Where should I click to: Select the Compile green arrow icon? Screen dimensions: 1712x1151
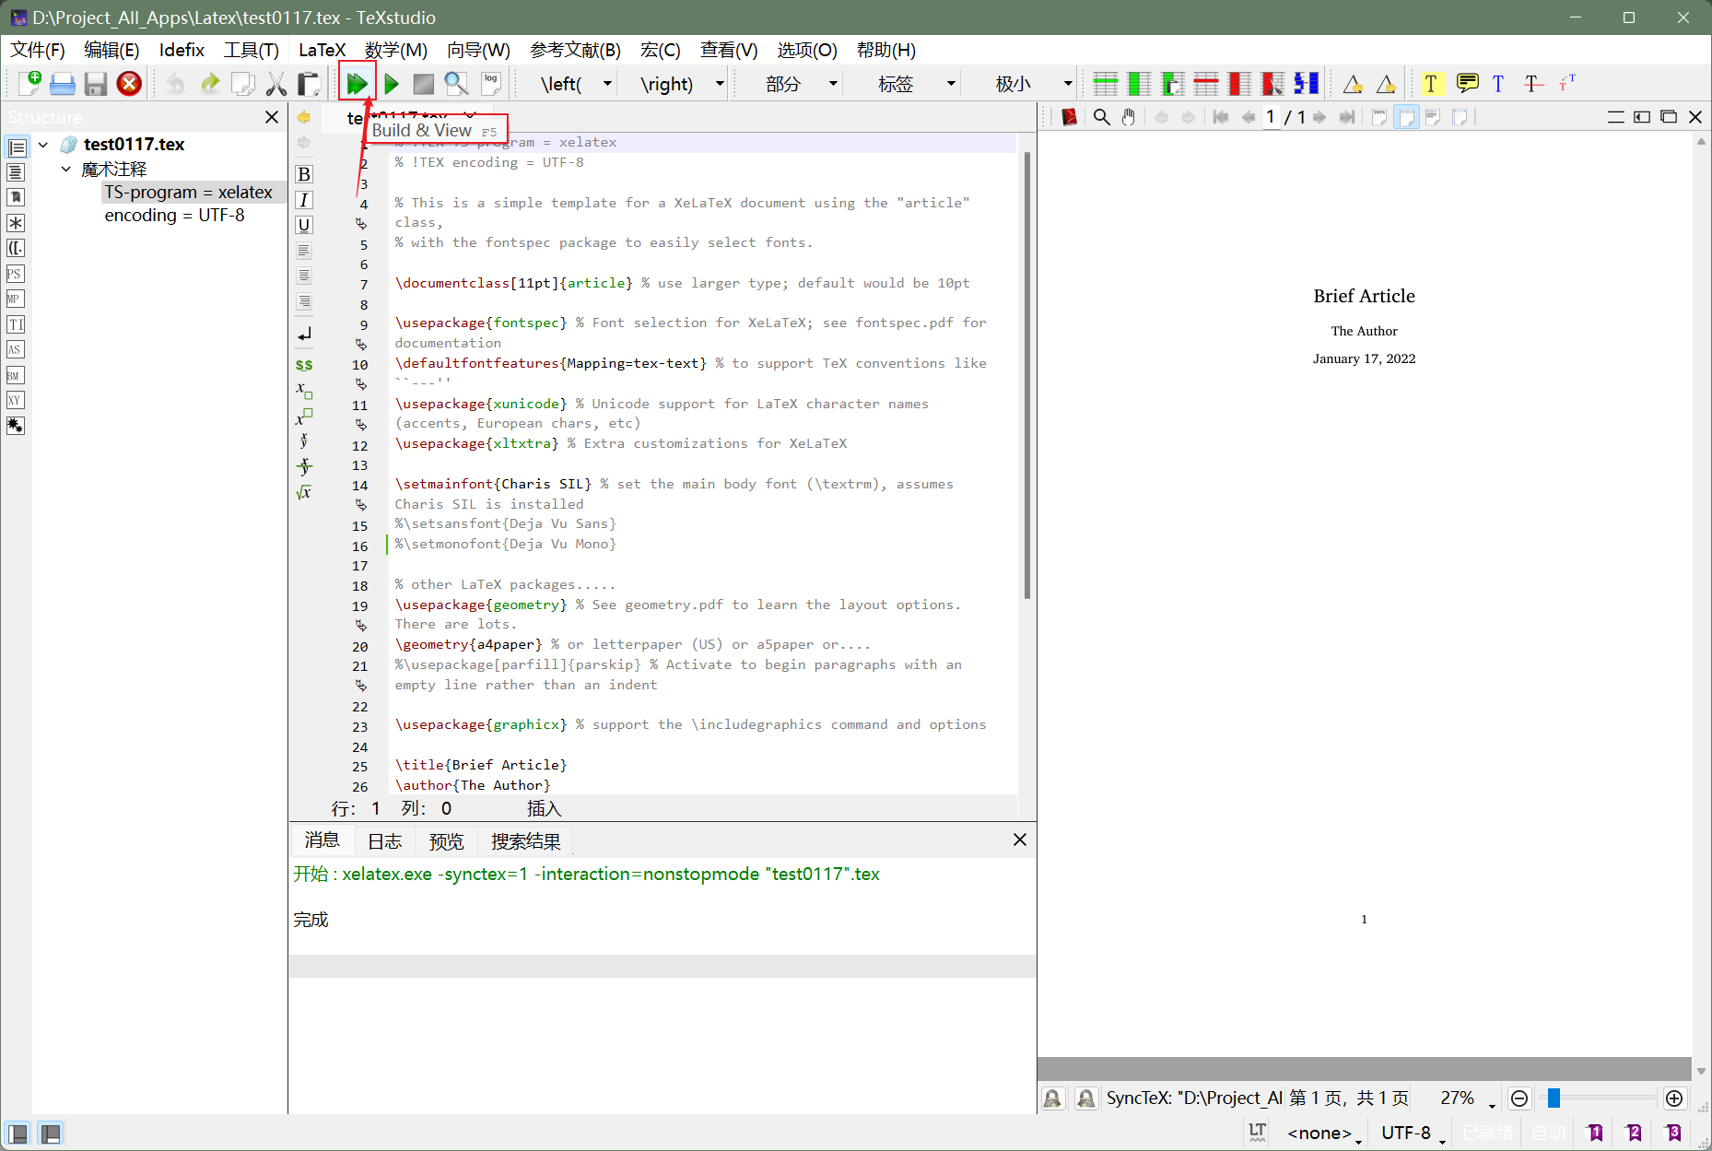coord(391,83)
